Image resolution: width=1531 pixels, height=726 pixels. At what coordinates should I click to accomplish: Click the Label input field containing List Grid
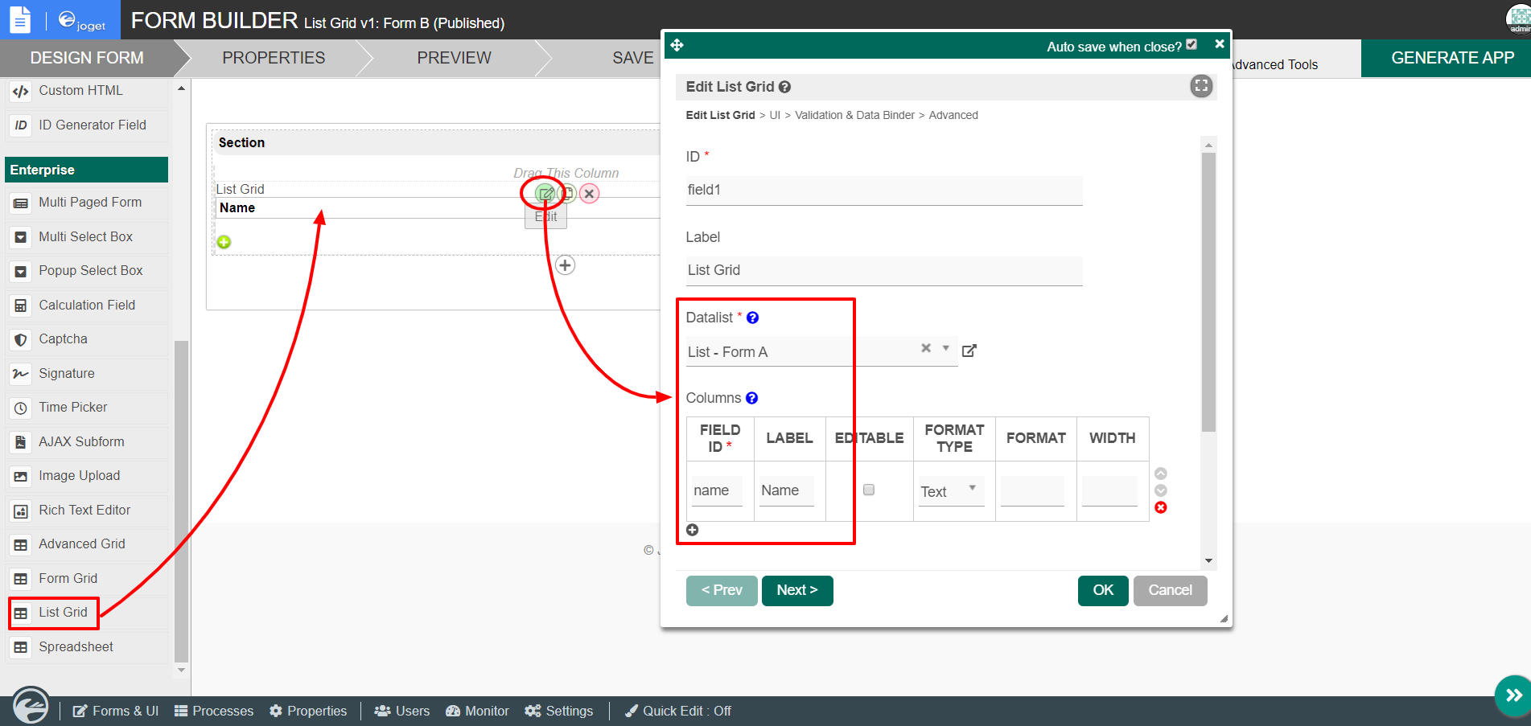[x=883, y=270]
